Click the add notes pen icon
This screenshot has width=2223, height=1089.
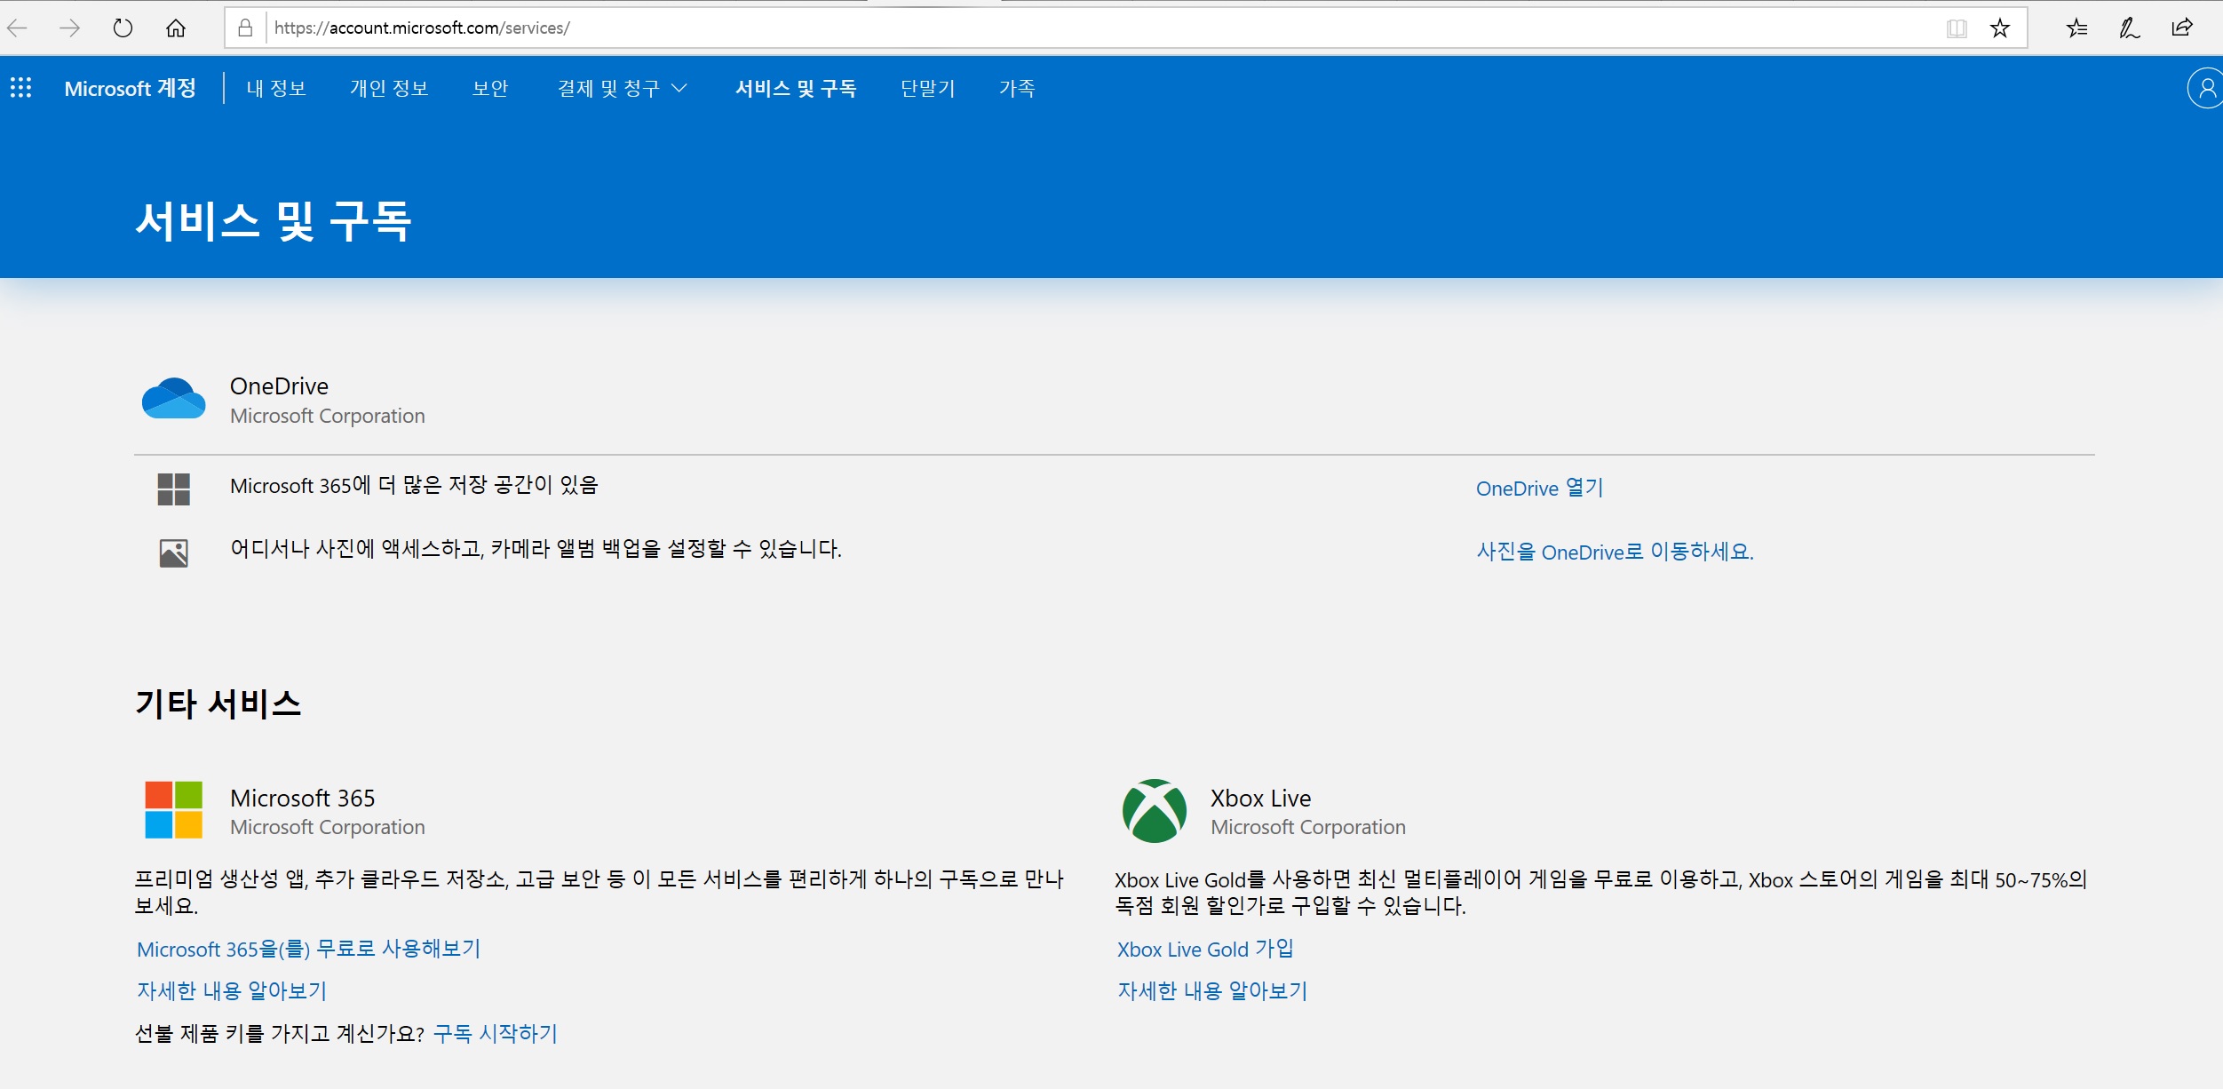click(2129, 28)
